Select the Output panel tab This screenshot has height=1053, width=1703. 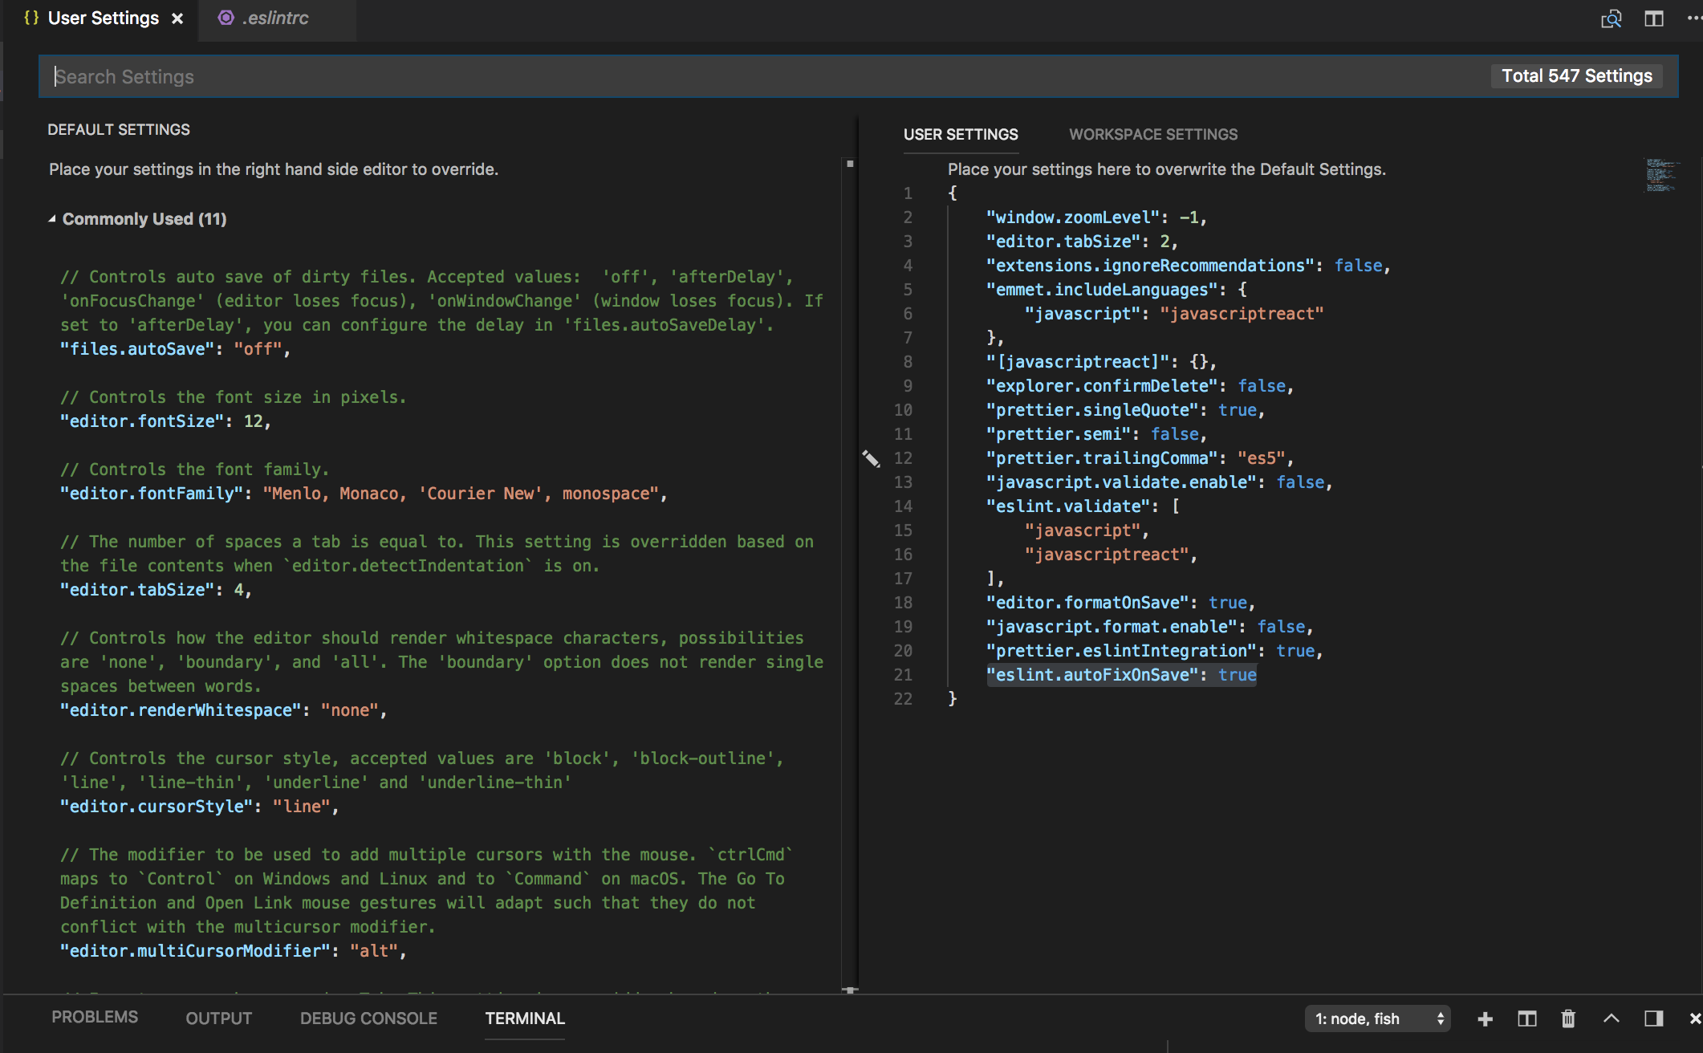pyautogui.click(x=218, y=1018)
